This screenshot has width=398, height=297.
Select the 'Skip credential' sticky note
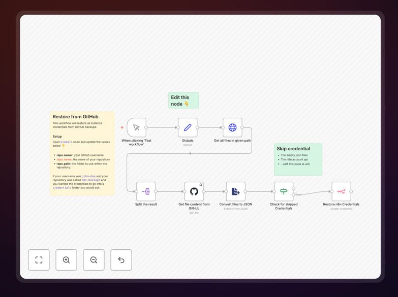click(x=298, y=159)
